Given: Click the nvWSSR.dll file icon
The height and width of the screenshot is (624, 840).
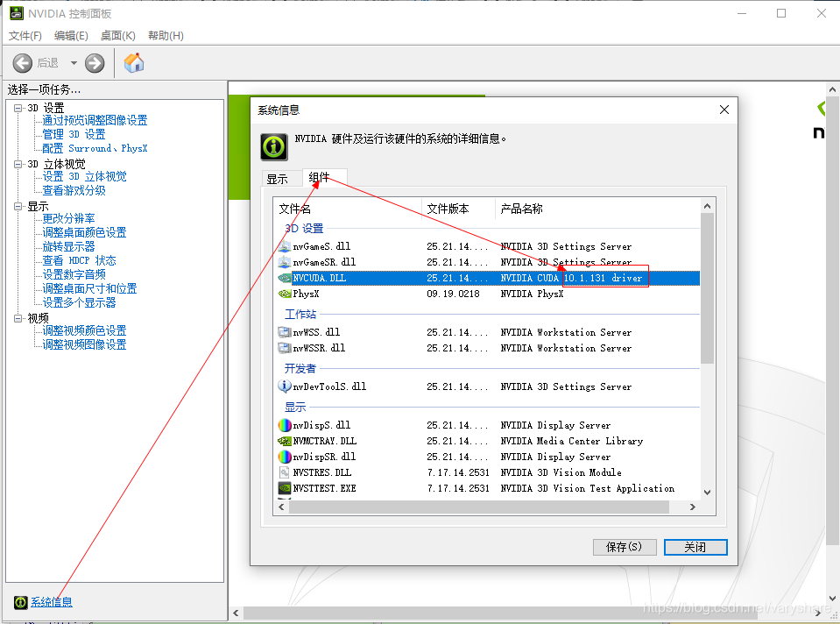Looking at the screenshot, I should point(285,348).
